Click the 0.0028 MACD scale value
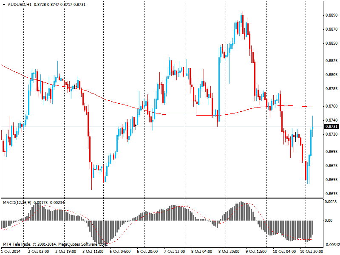The width and height of the screenshot is (340, 255). click(x=331, y=201)
